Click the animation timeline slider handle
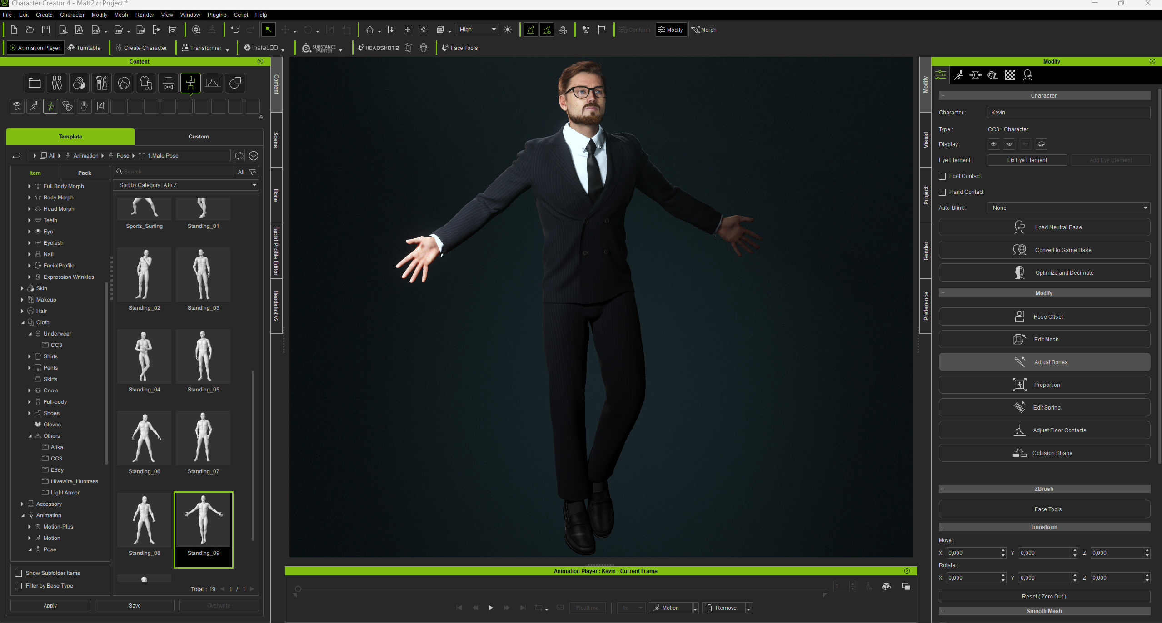1162x623 pixels. point(298,589)
